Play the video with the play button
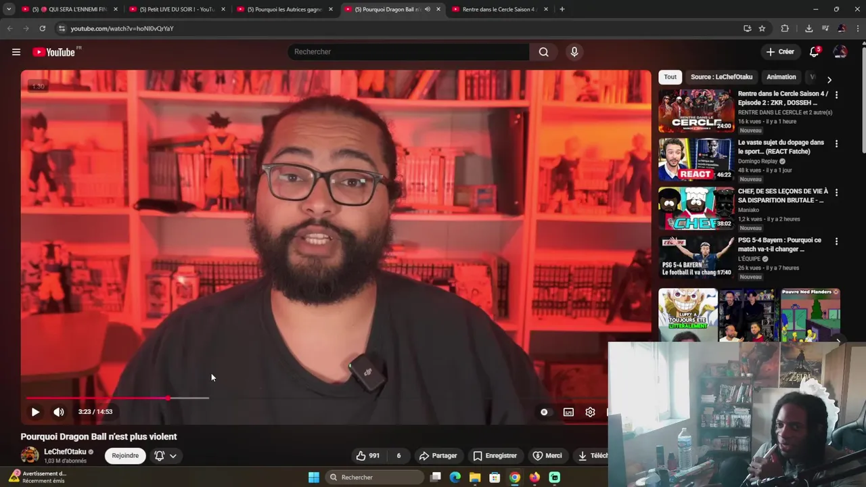Viewport: 866px width, 487px height. 35,412
